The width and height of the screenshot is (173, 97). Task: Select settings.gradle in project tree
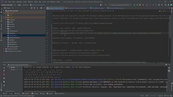tap(14, 47)
